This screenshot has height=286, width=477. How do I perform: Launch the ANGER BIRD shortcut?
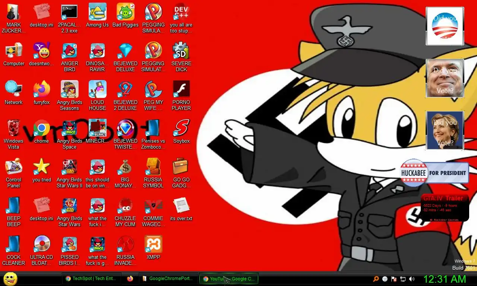(x=70, y=57)
